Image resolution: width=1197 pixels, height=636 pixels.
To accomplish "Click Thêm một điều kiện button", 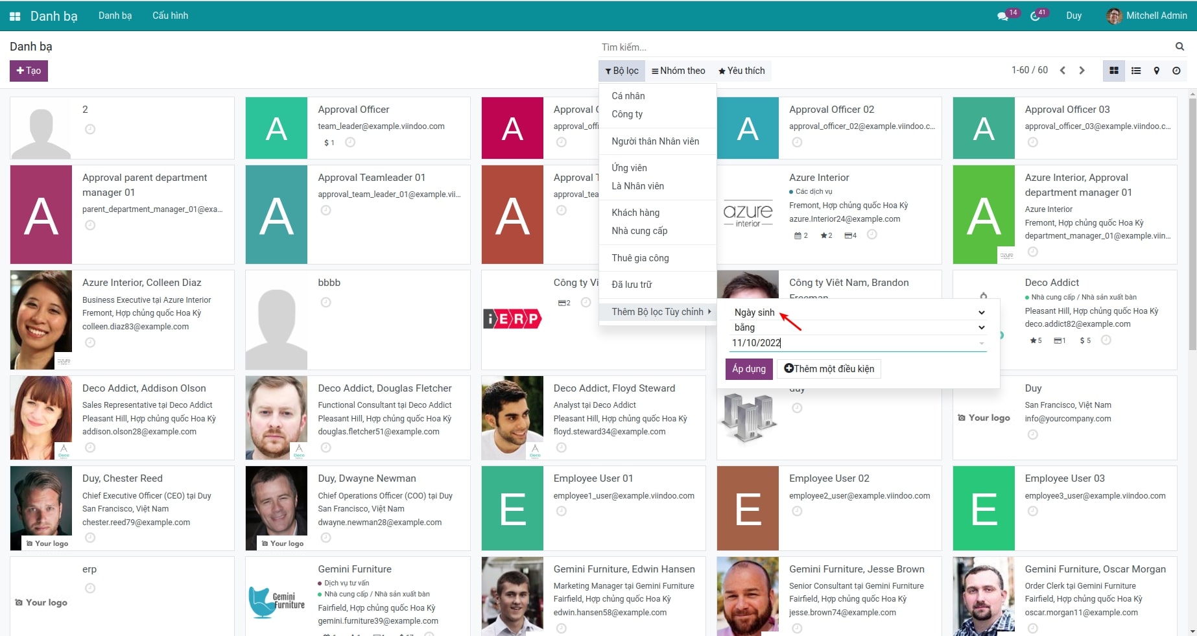I will [x=829, y=369].
